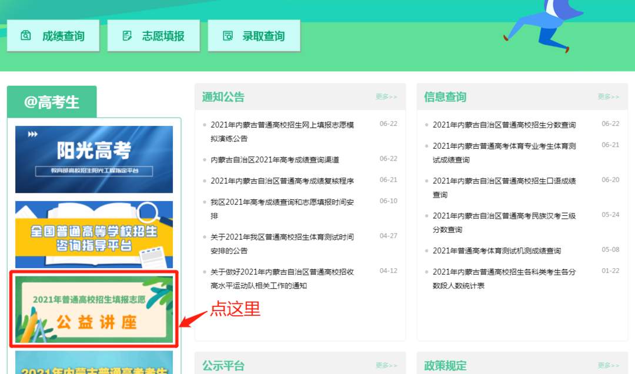Viewport: 635px width, 374px height.
Task: Open the 公示平台 section heading
Action: (223, 366)
